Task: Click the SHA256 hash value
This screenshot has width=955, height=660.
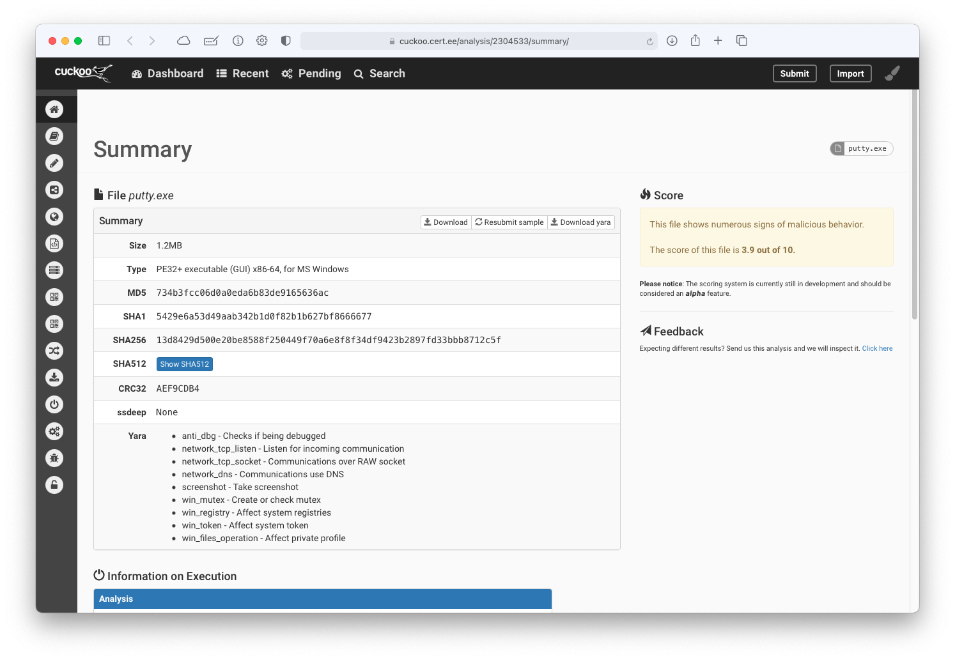Action: tap(329, 340)
